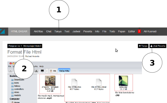The height and width of the screenshot is (103, 167).
Task: Open the File menu in the file manager
Action: [x=9, y=66]
